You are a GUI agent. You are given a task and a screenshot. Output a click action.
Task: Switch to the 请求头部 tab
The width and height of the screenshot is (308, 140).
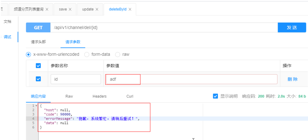(38, 42)
